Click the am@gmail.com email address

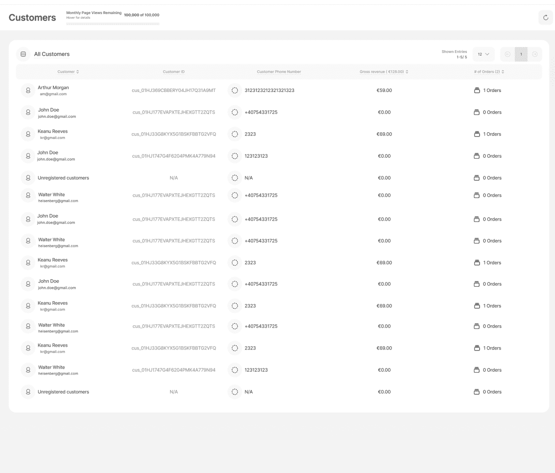point(53,94)
